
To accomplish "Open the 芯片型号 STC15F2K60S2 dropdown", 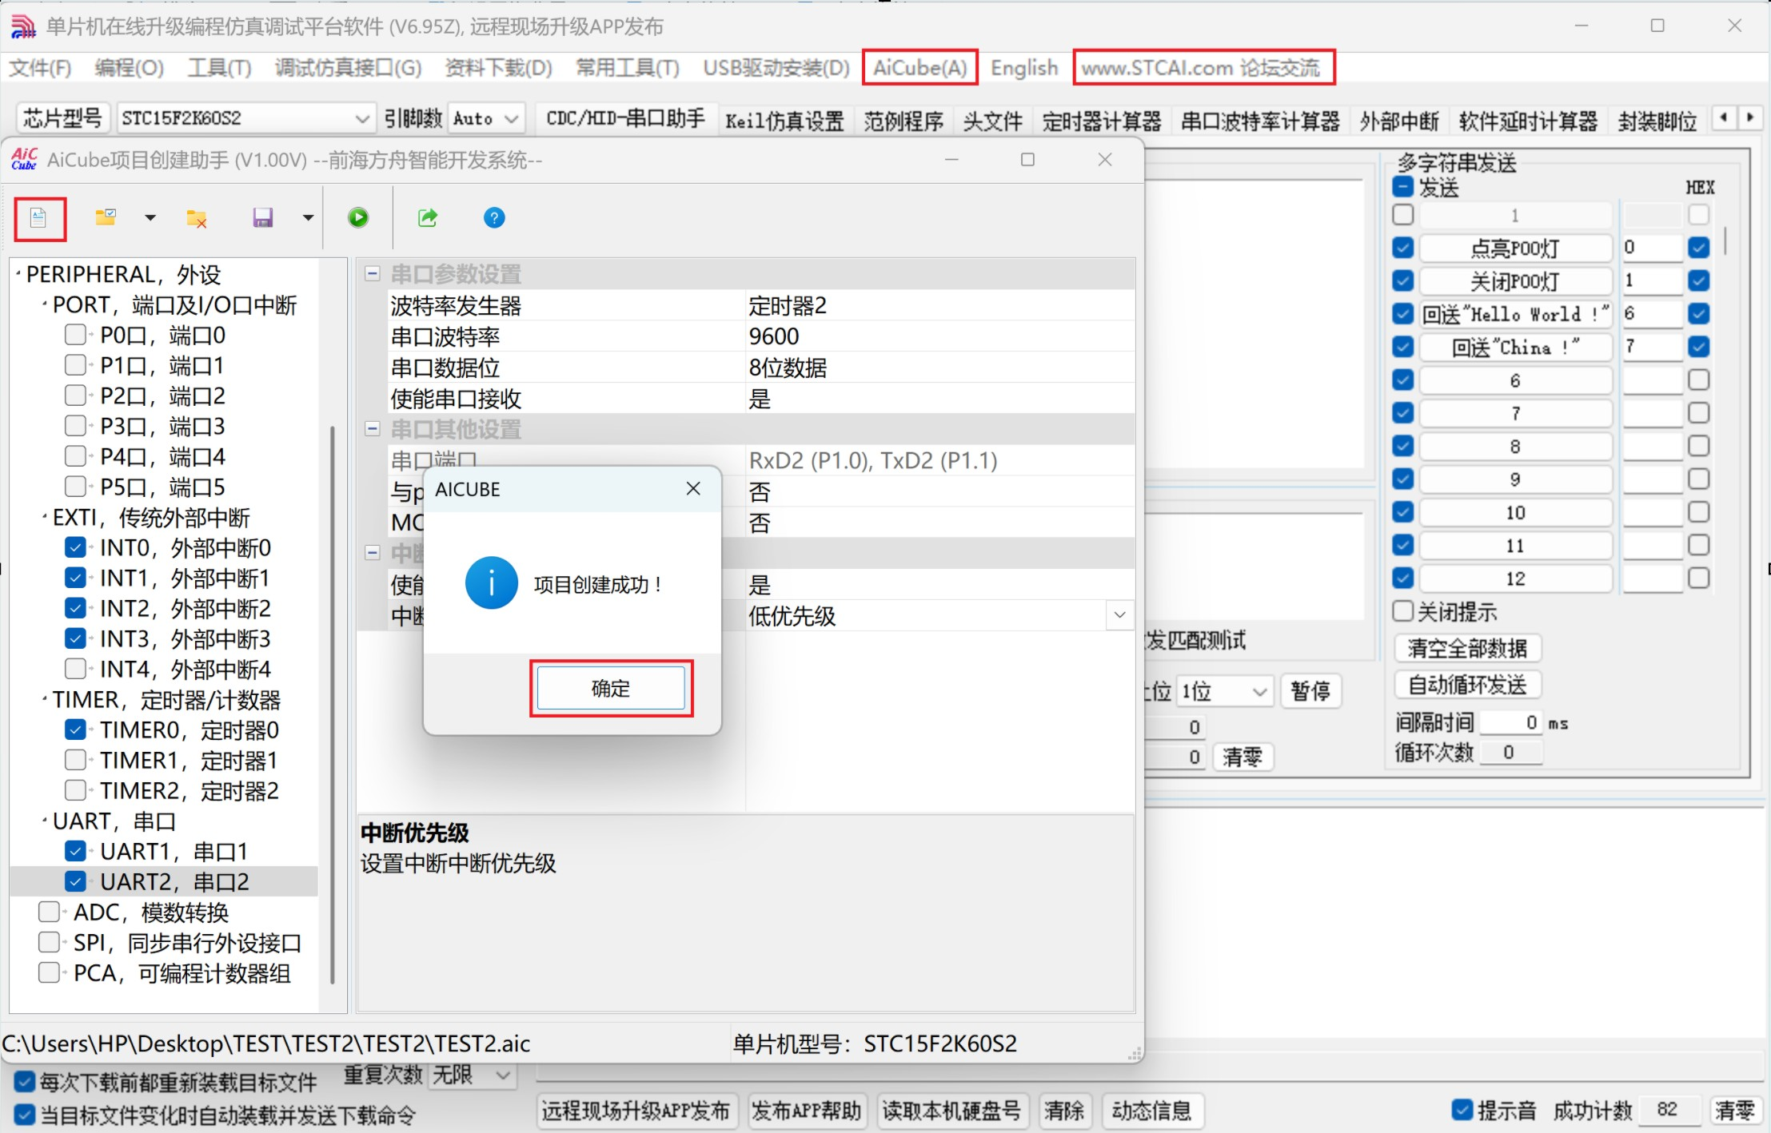I will [361, 119].
